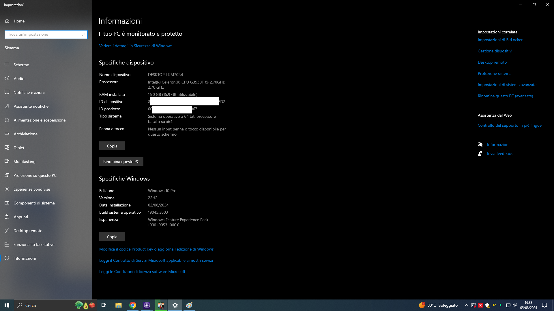Open Home in Settings sidebar

(x=19, y=21)
